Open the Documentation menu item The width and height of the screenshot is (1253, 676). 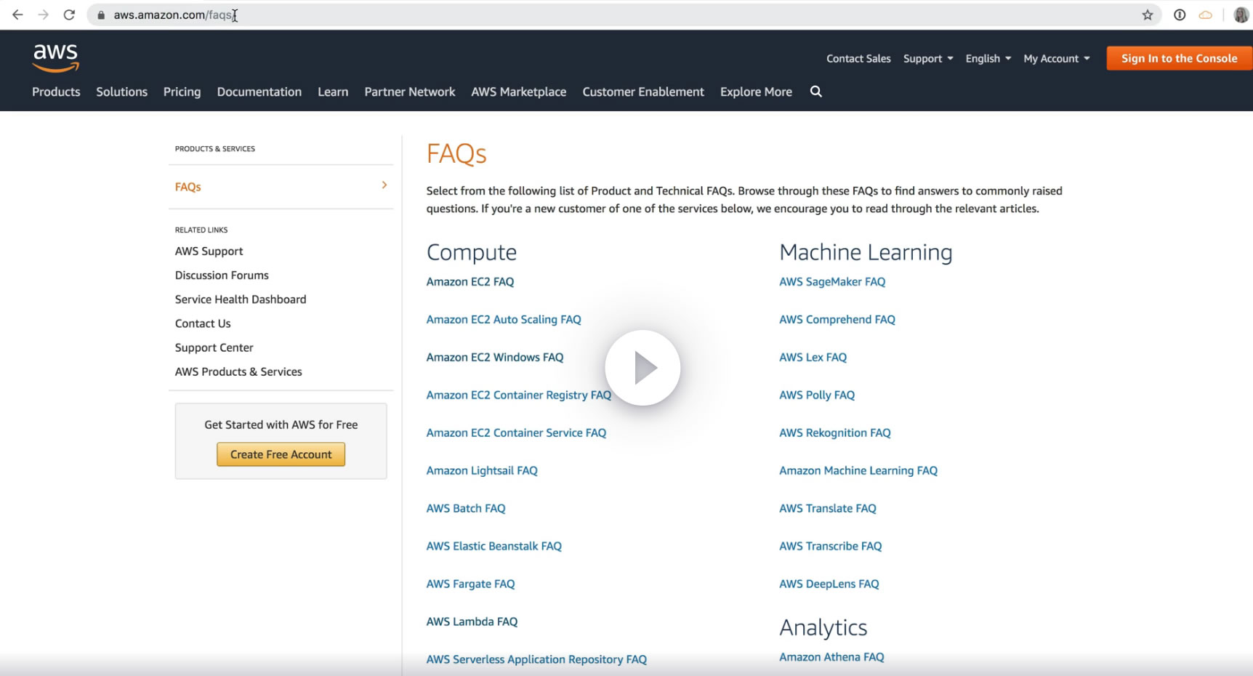click(259, 92)
